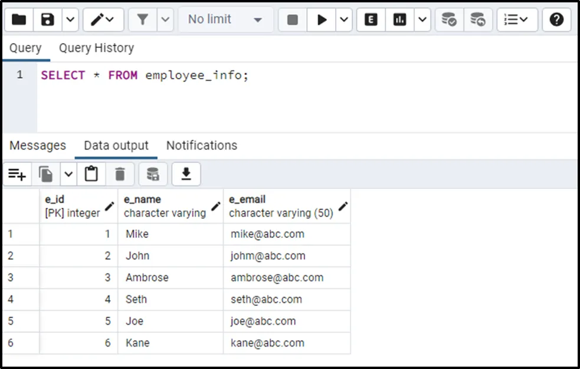Open the help question mark icon
580x369 pixels.
point(556,19)
